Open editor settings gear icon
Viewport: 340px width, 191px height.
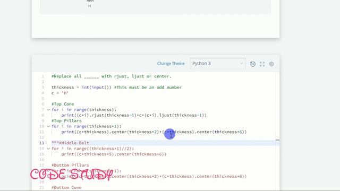pyautogui.click(x=271, y=64)
